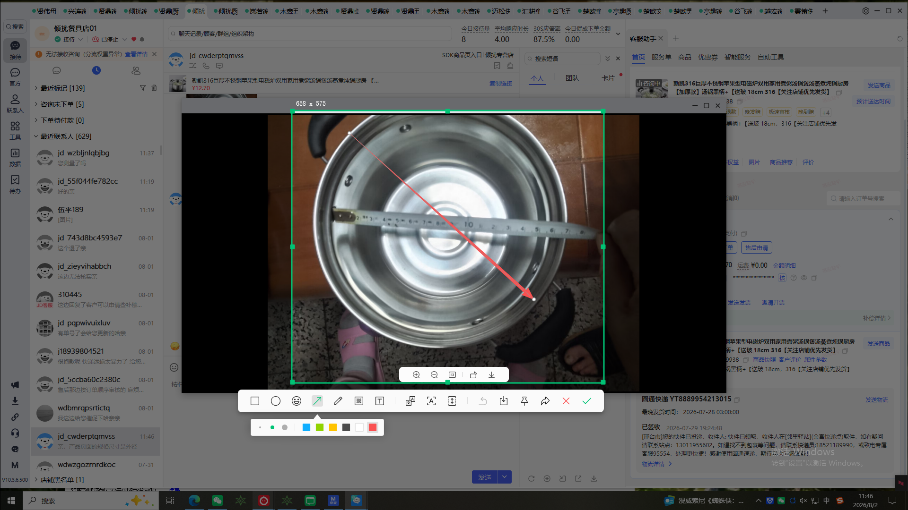Click 查看详情 in the warning banner

click(136, 54)
